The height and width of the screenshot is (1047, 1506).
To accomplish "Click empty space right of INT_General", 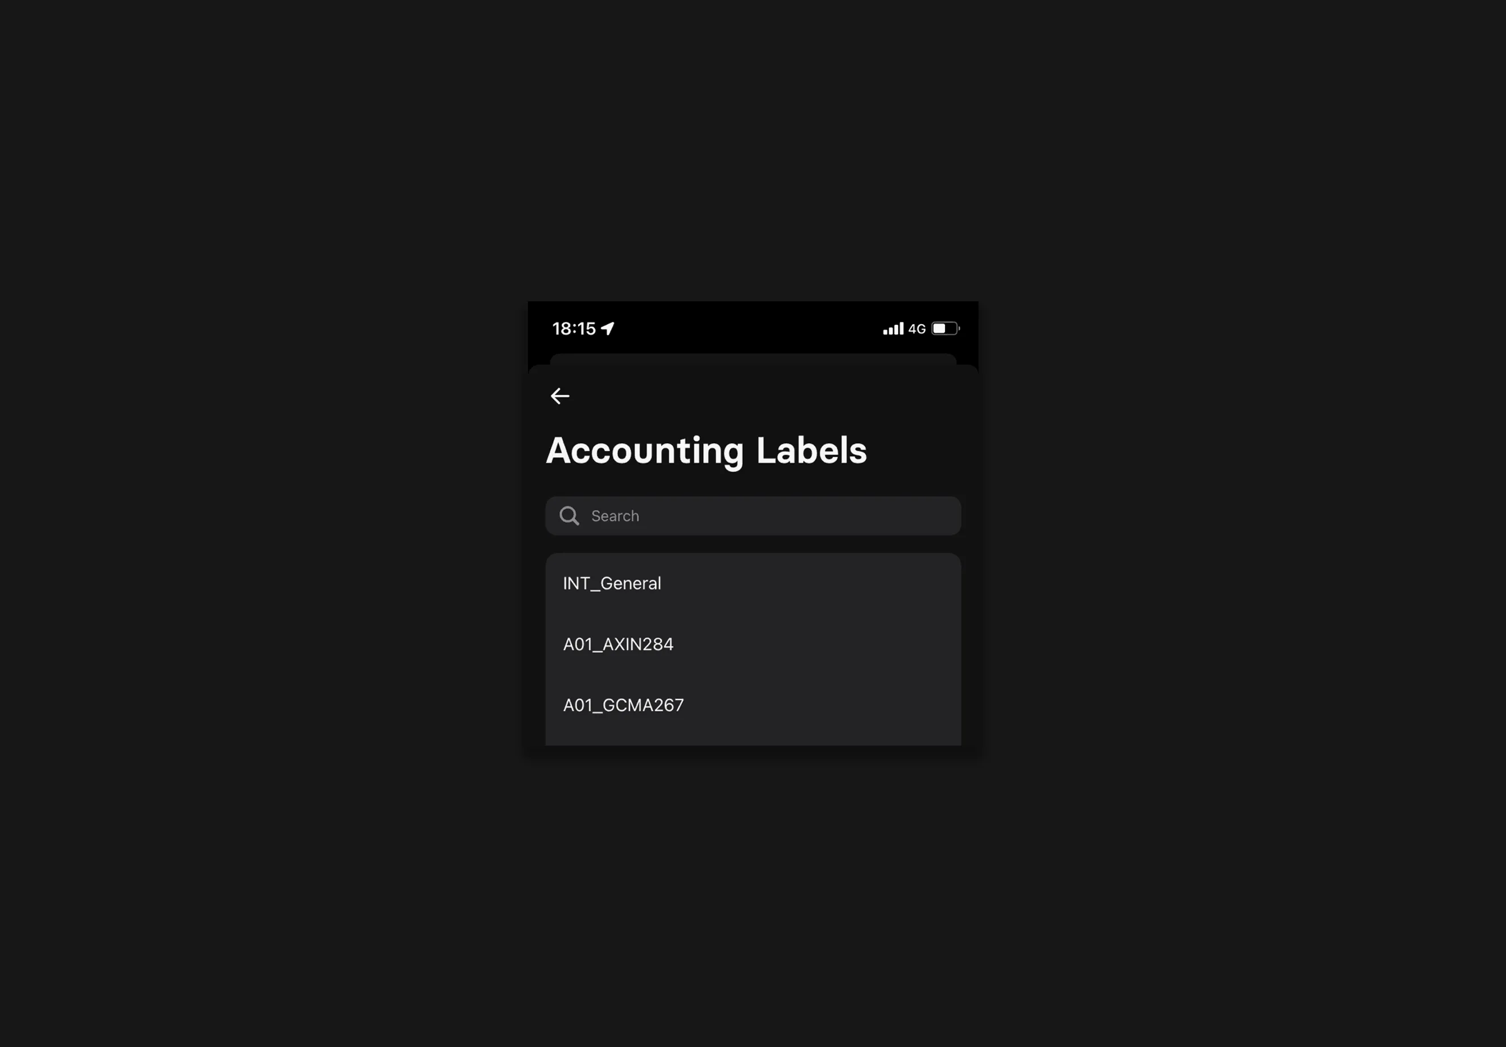I will [x=811, y=583].
